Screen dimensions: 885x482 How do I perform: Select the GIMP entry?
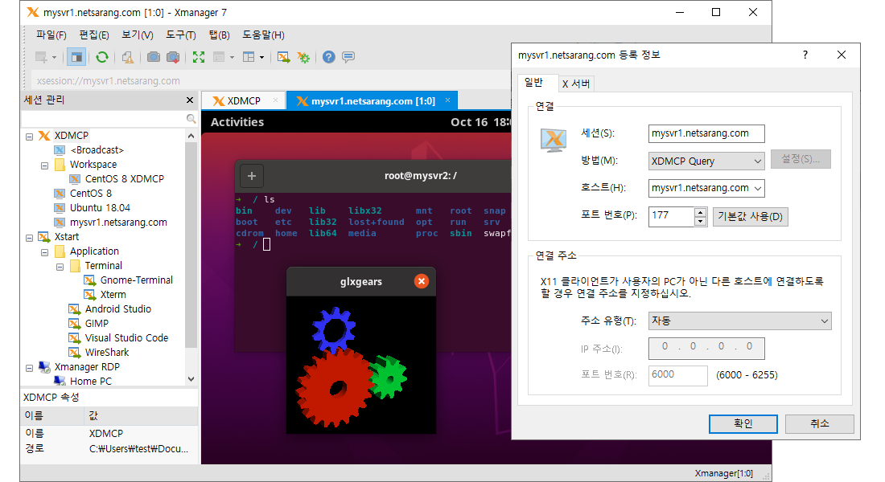[x=97, y=324]
